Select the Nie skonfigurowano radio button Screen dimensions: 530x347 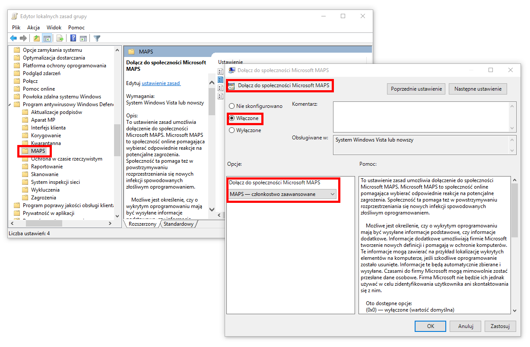coord(232,106)
